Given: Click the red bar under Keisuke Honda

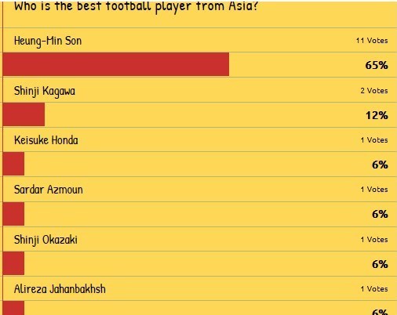Looking at the screenshot, I should click(13, 164).
